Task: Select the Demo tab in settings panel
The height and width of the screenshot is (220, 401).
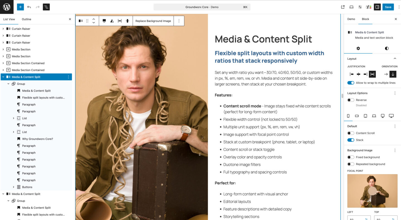Action: pyautogui.click(x=351, y=19)
